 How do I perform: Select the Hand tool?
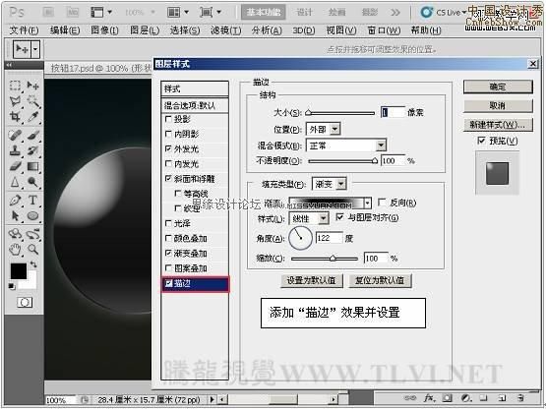pos(15,249)
